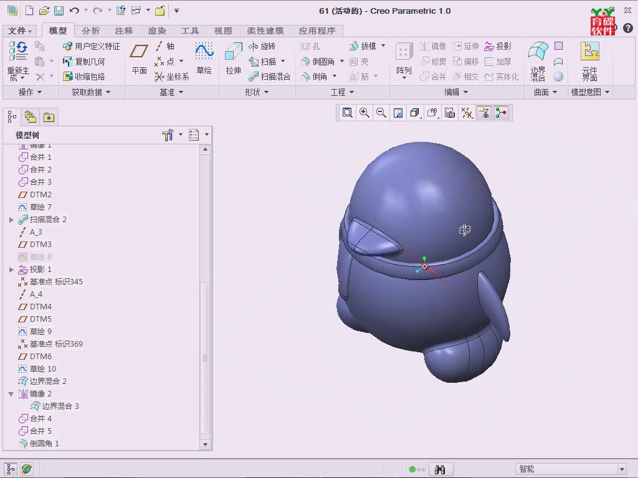This screenshot has width=638, height=478.
Task: Create a Coordinate System (坐标系)
Action: click(171, 77)
